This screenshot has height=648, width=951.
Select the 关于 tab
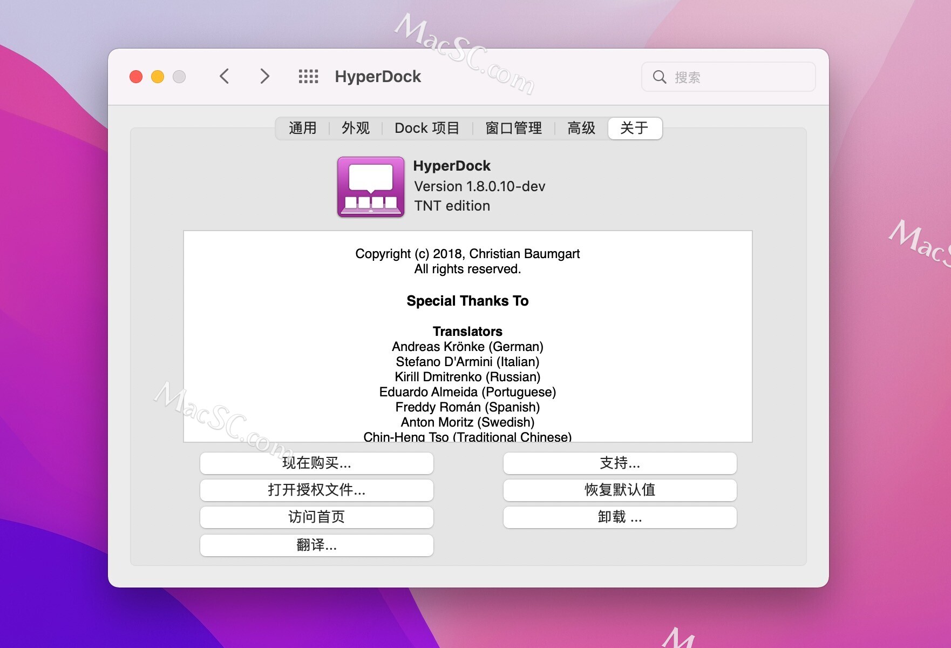[x=635, y=129]
